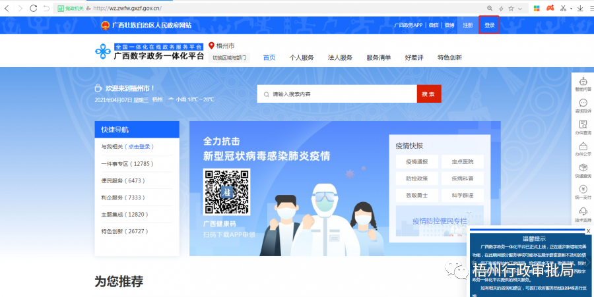Open the 个人服务 navigation tab

click(x=302, y=58)
